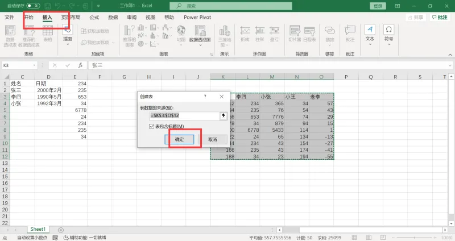Screen dimensions: 455x241
Task: Open the Text (文本) dropdown
Action: point(370,36)
